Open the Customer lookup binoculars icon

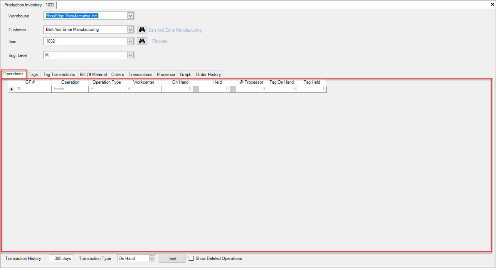point(142,30)
